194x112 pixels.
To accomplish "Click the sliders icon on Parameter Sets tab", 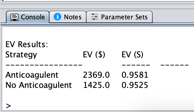I will [x=95, y=17].
